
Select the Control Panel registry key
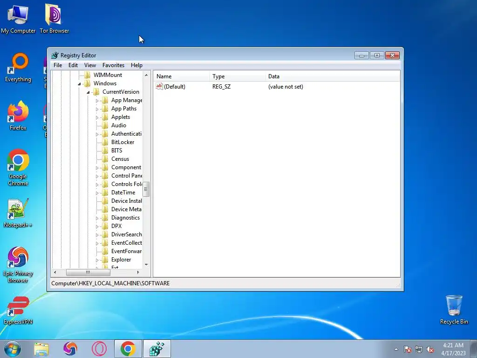coord(127,176)
